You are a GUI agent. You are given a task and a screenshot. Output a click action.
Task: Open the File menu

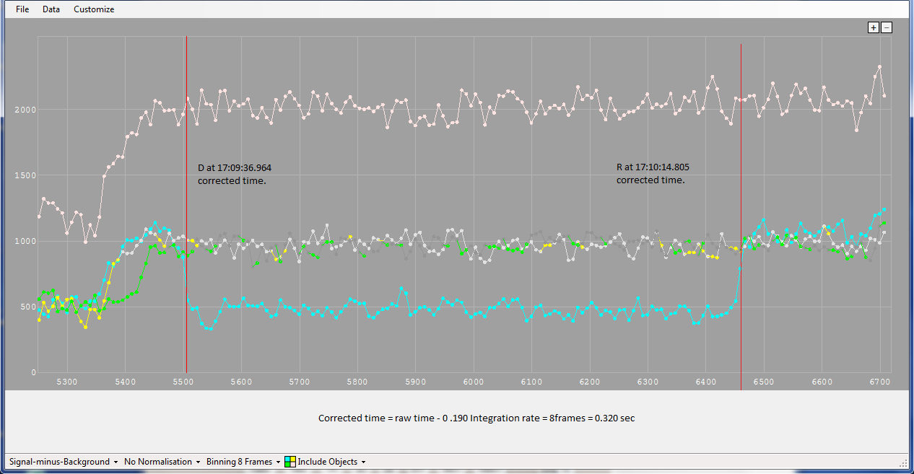point(22,9)
